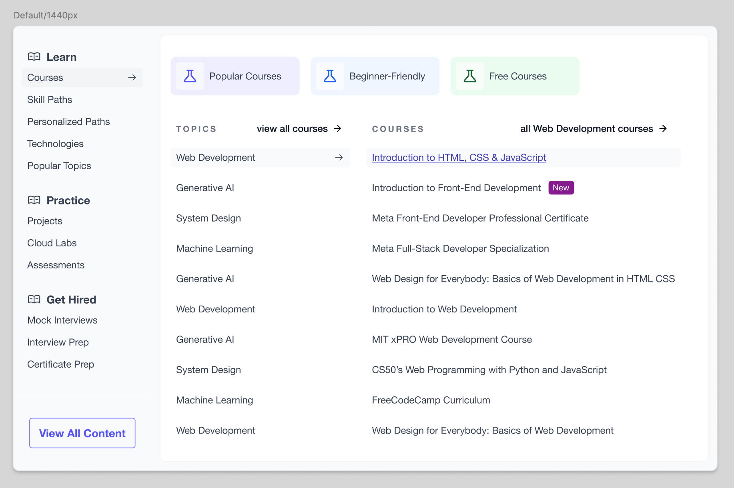Viewport: 734px width, 488px height.
Task: Open the Popular Courses card
Action: (235, 76)
